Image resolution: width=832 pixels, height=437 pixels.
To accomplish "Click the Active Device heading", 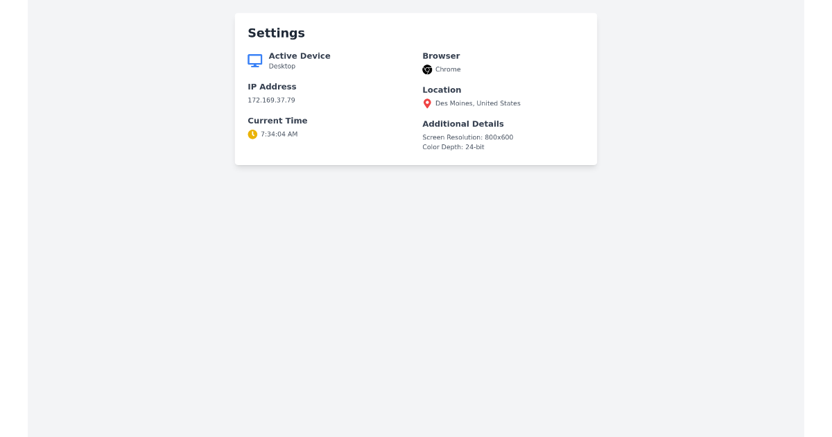I will point(300,55).
